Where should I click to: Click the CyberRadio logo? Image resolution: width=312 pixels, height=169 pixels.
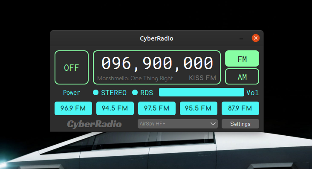pos(94,124)
